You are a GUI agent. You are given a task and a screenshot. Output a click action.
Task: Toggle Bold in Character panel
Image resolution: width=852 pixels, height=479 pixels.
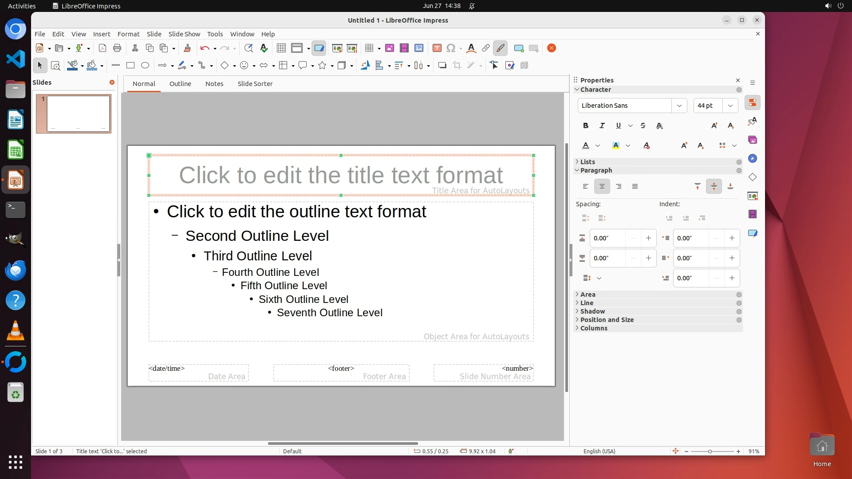click(586, 126)
